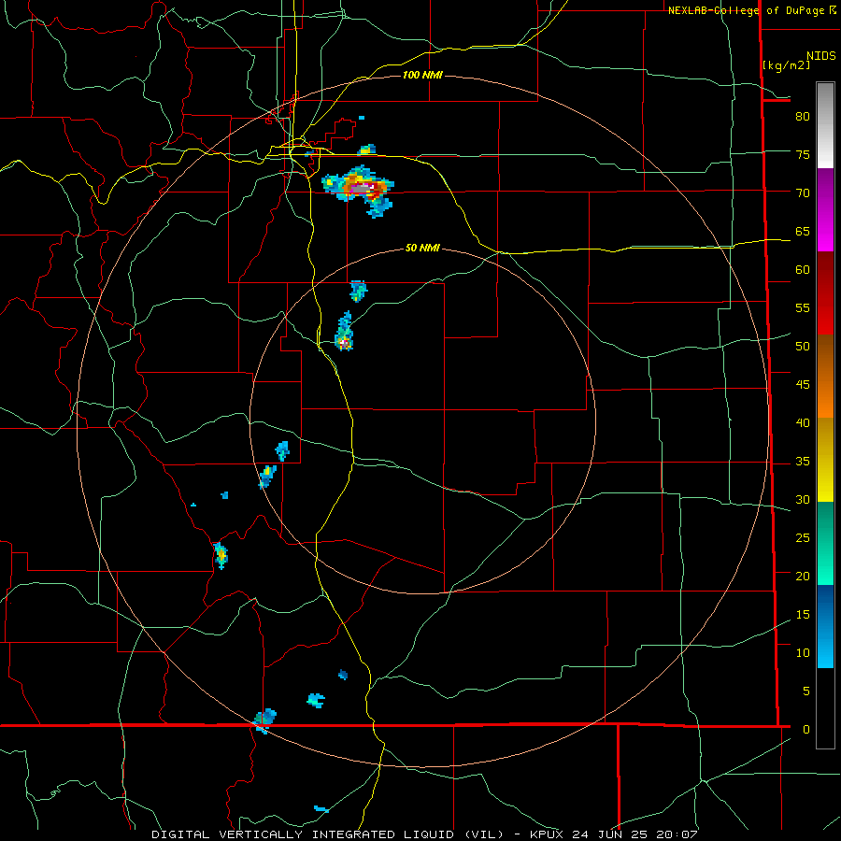Viewport: 841px width, 841px height.
Task: Select the white-gray segment of the color bar
Action: pos(825,125)
